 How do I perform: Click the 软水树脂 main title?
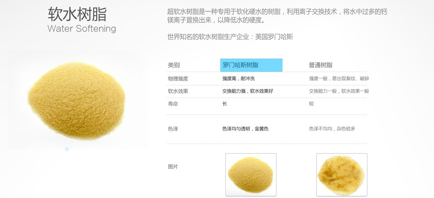point(77,14)
